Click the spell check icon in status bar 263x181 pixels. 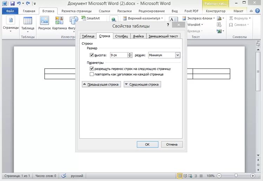click(64, 176)
